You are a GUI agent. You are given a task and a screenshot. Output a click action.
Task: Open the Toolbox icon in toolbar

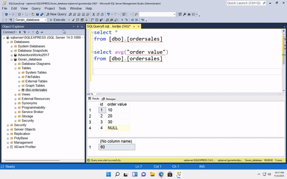189,14
